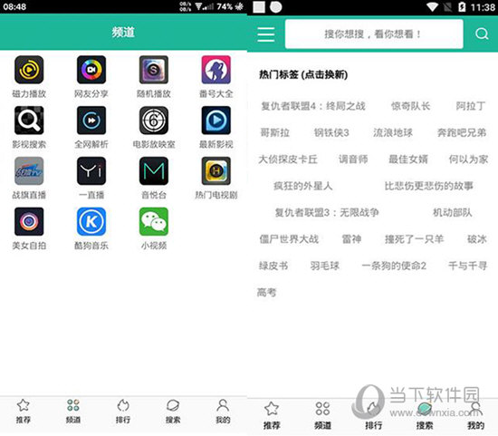Open the 电影放映室 countdown icon

tap(154, 121)
